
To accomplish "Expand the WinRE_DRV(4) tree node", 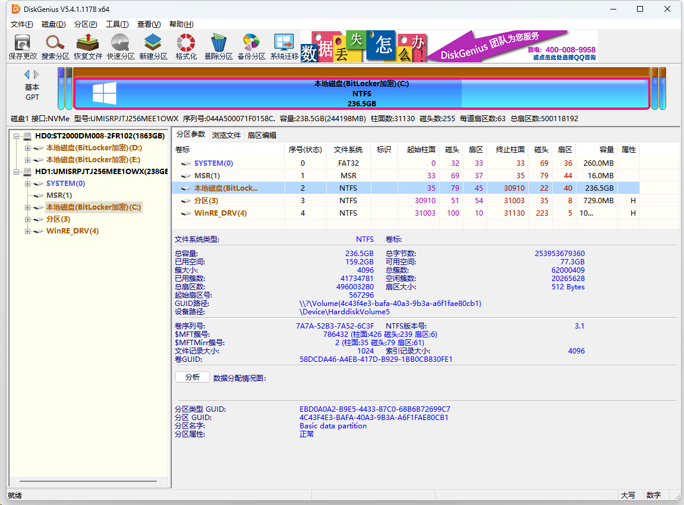I will (27, 231).
